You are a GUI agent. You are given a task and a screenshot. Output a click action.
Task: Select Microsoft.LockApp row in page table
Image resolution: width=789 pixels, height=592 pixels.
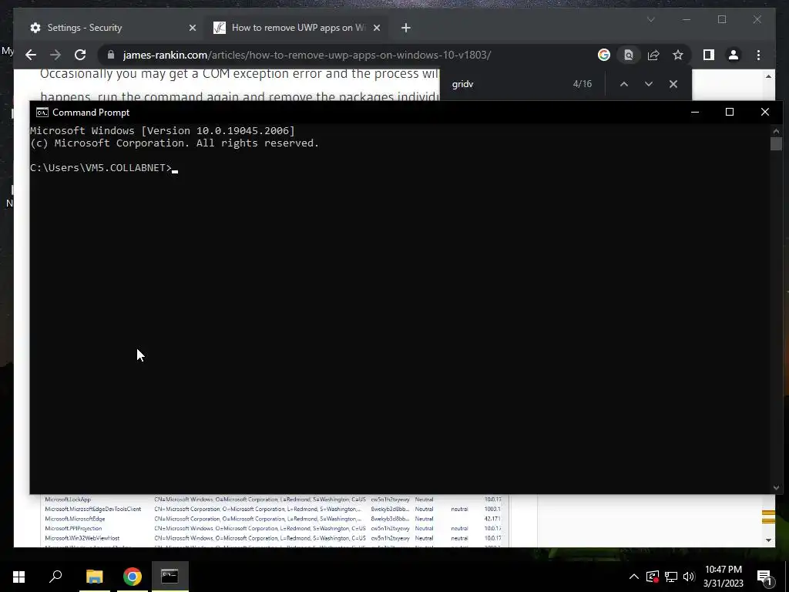point(274,499)
